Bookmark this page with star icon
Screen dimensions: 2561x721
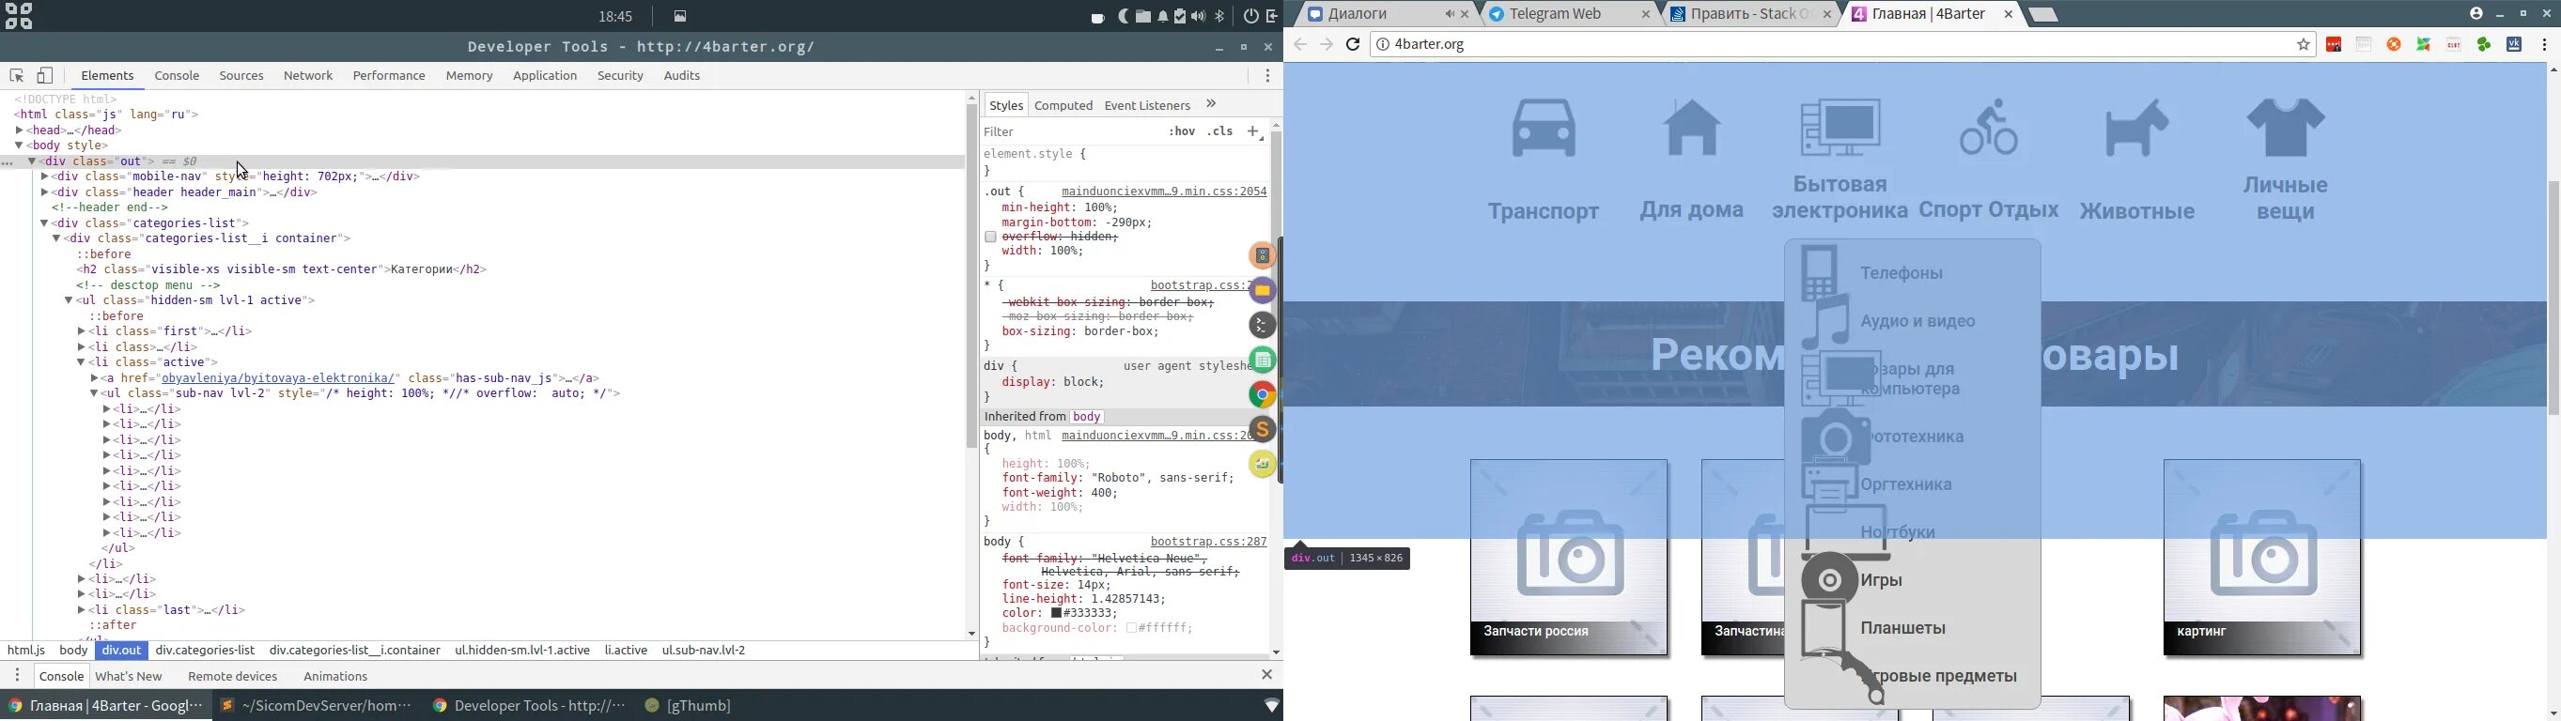click(x=2305, y=45)
